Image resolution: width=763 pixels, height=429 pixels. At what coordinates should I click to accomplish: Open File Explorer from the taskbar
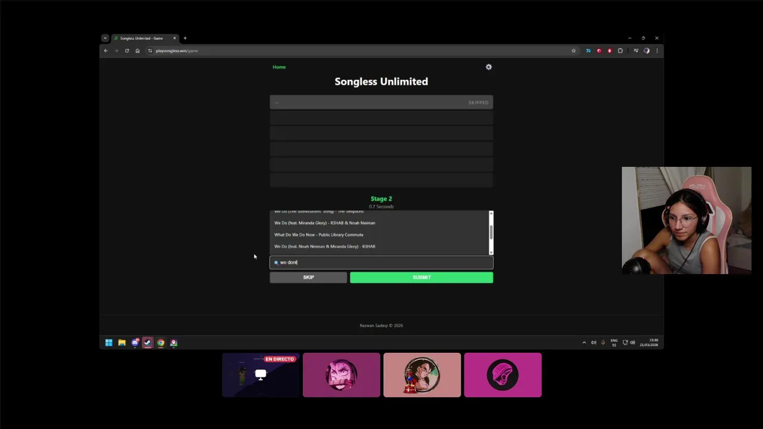click(x=122, y=343)
